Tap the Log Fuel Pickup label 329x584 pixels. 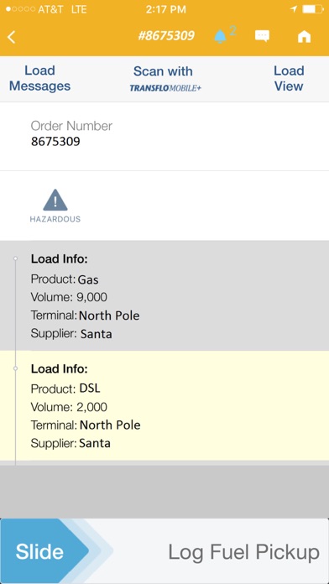click(244, 551)
